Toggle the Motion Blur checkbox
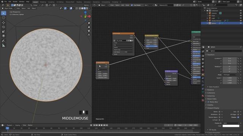 (208, 102)
